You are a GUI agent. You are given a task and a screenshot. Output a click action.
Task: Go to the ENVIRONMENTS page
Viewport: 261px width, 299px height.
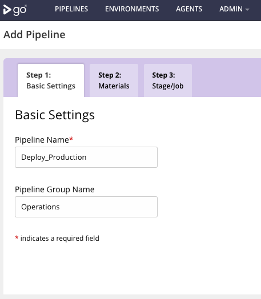[132, 9]
